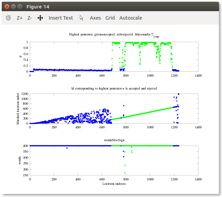Click the 'p' y-axis label on top plot
Screen dimensions: 222x197
pos(21,56)
